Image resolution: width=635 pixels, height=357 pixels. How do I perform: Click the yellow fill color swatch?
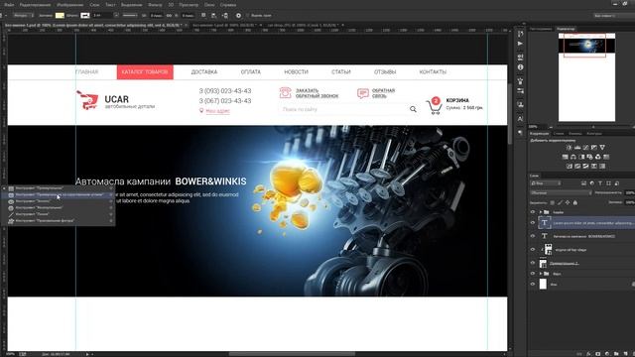(x=60, y=16)
